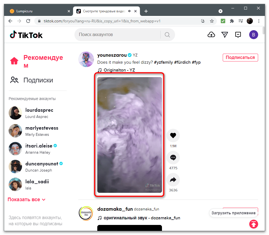Click the 4775 comments count

coord(173,168)
